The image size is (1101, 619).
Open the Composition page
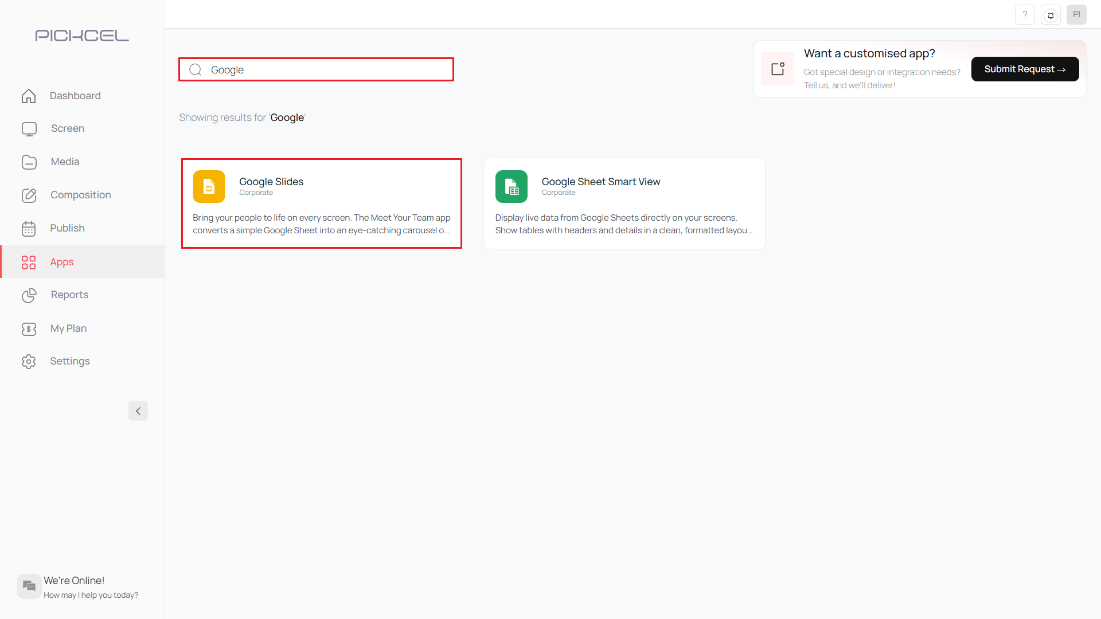pos(80,195)
